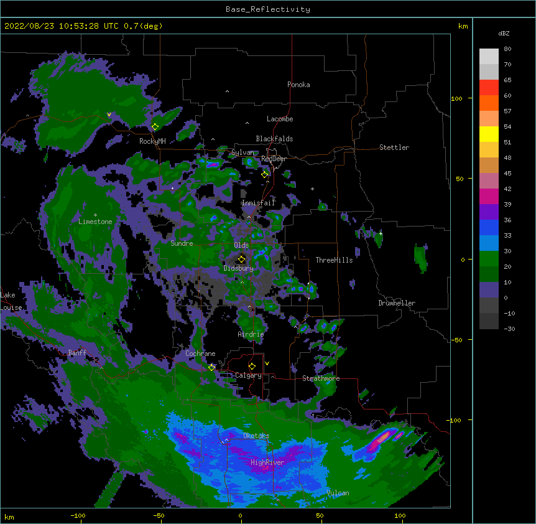Image resolution: width=536 pixels, height=524 pixels.
Task: Select the Banff map label
Action: pyautogui.click(x=77, y=353)
